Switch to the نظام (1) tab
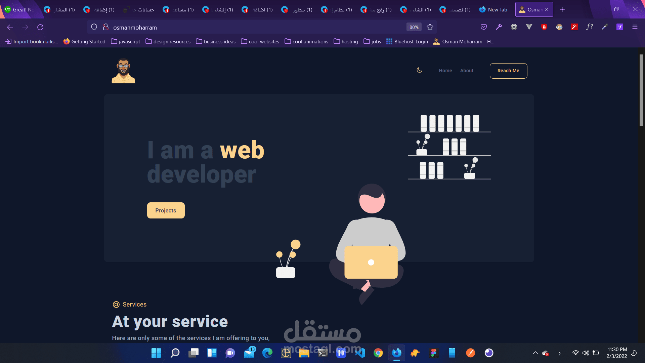The image size is (645, 363). tap(337, 9)
